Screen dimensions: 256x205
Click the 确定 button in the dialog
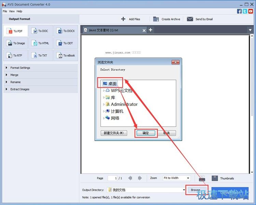click(x=146, y=133)
